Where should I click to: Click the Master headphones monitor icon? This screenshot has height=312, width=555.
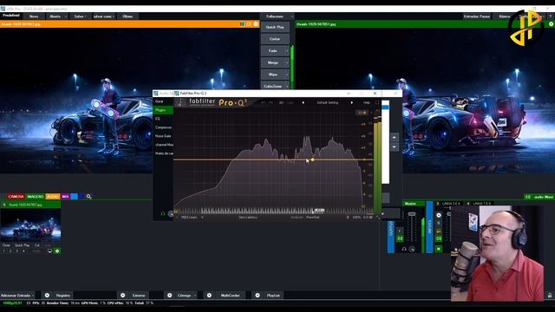tap(404, 249)
